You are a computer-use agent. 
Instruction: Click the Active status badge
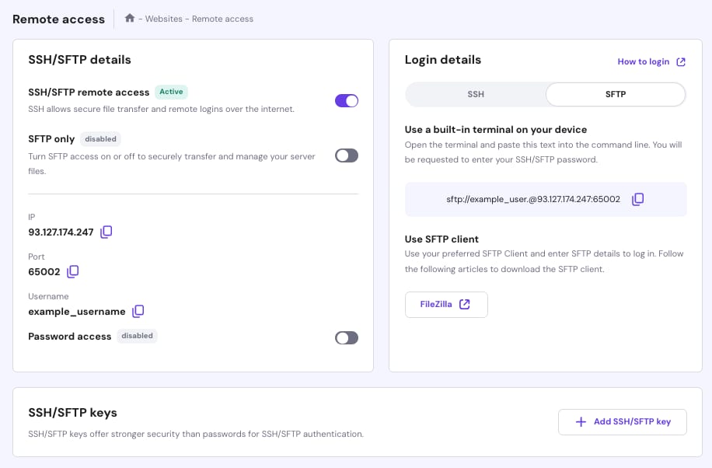pyautogui.click(x=171, y=92)
